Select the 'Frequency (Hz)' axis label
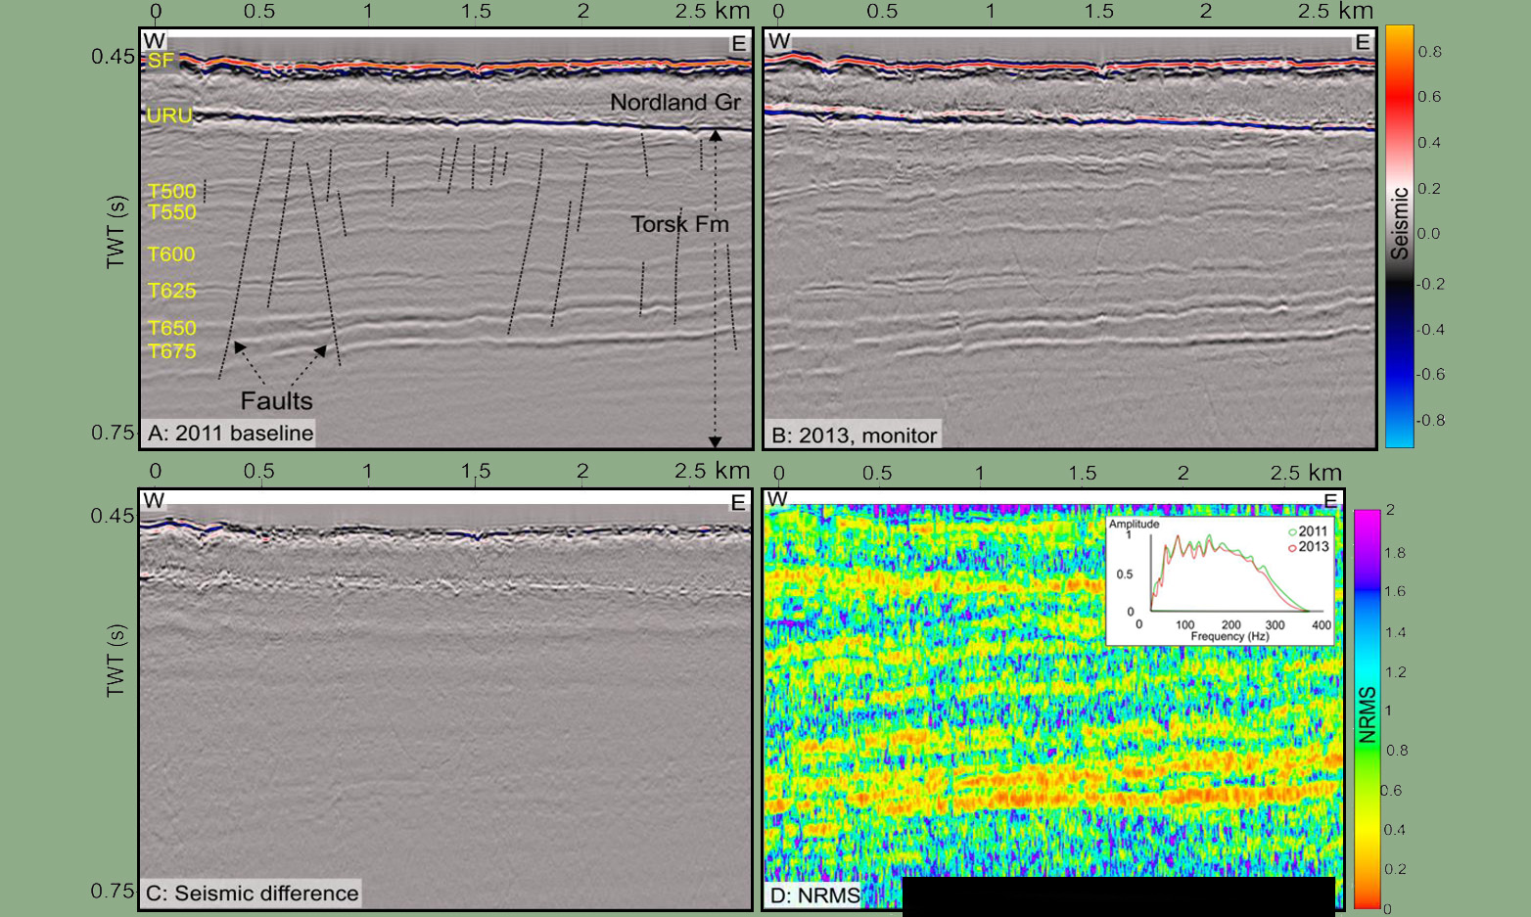Image resolution: width=1531 pixels, height=917 pixels. pos(1229,636)
